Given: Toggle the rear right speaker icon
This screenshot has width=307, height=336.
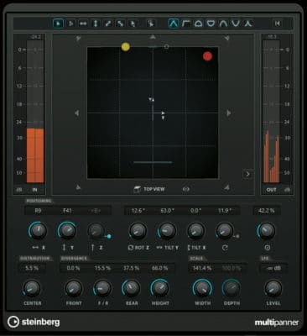Looking at the screenshot, I should click(227, 187).
